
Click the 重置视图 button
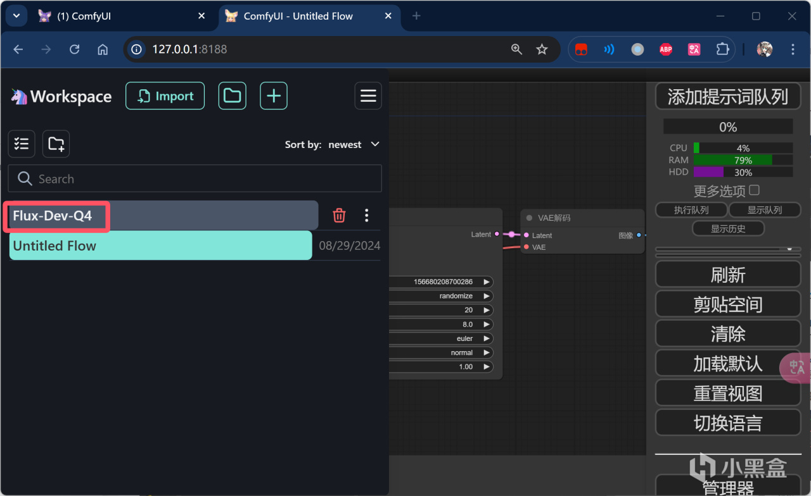(728, 394)
